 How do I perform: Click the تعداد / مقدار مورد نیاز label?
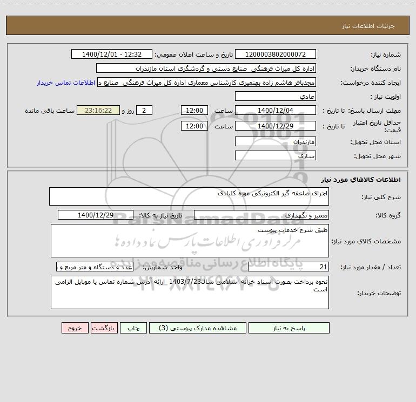click(x=371, y=268)
